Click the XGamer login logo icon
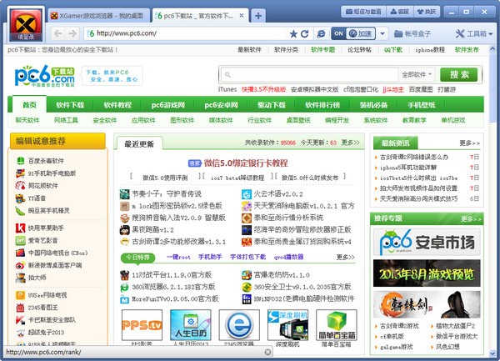 [26, 24]
